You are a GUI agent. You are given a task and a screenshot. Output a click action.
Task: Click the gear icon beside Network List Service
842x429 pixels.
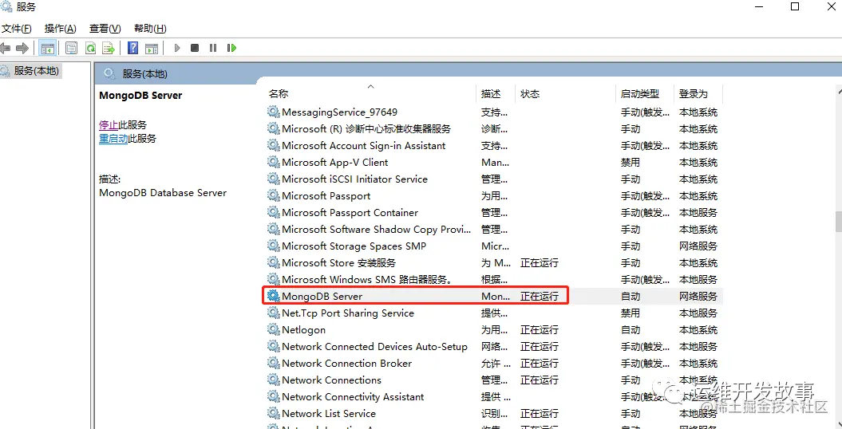pyautogui.click(x=274, y=413)
